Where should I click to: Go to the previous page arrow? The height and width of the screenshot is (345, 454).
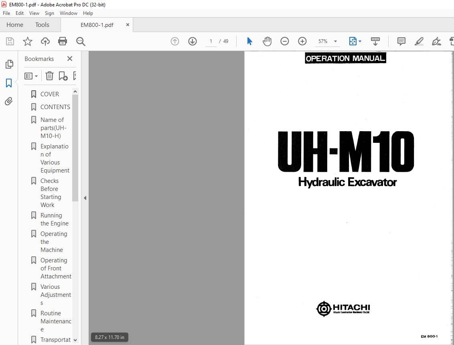click(x=175, y=41)
